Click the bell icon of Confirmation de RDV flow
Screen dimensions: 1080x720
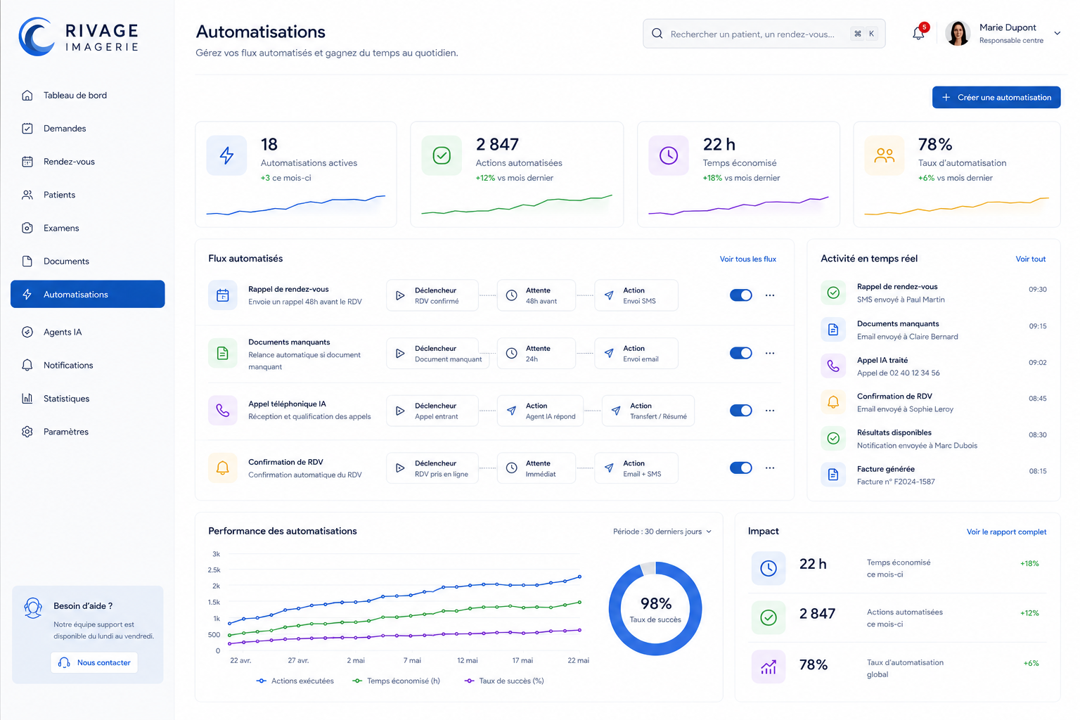tap(223, 468)
